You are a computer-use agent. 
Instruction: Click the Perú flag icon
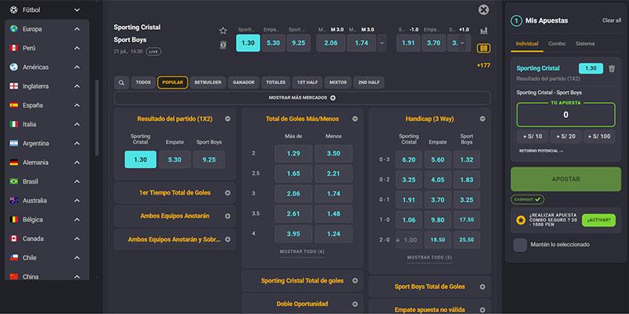[14, 48]
